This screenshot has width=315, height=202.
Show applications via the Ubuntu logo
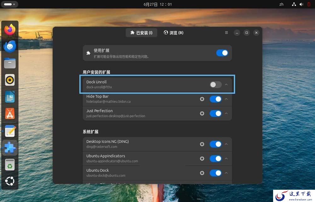coord(10,181)
